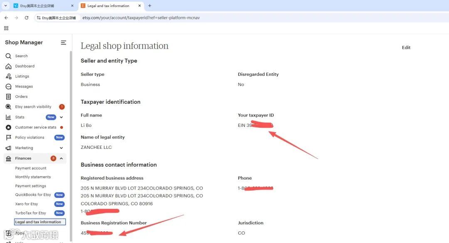Viewport: 449px width, 243px height.
Task: Click the COLORADO SPRINGS, CO 80916 address line
Action: 117,204
